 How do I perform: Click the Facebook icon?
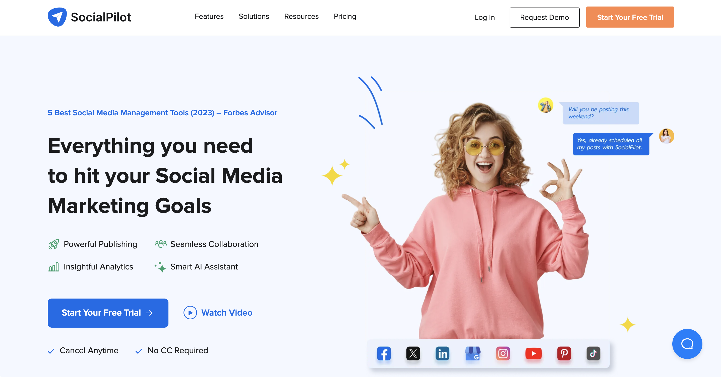coord(384,353)
